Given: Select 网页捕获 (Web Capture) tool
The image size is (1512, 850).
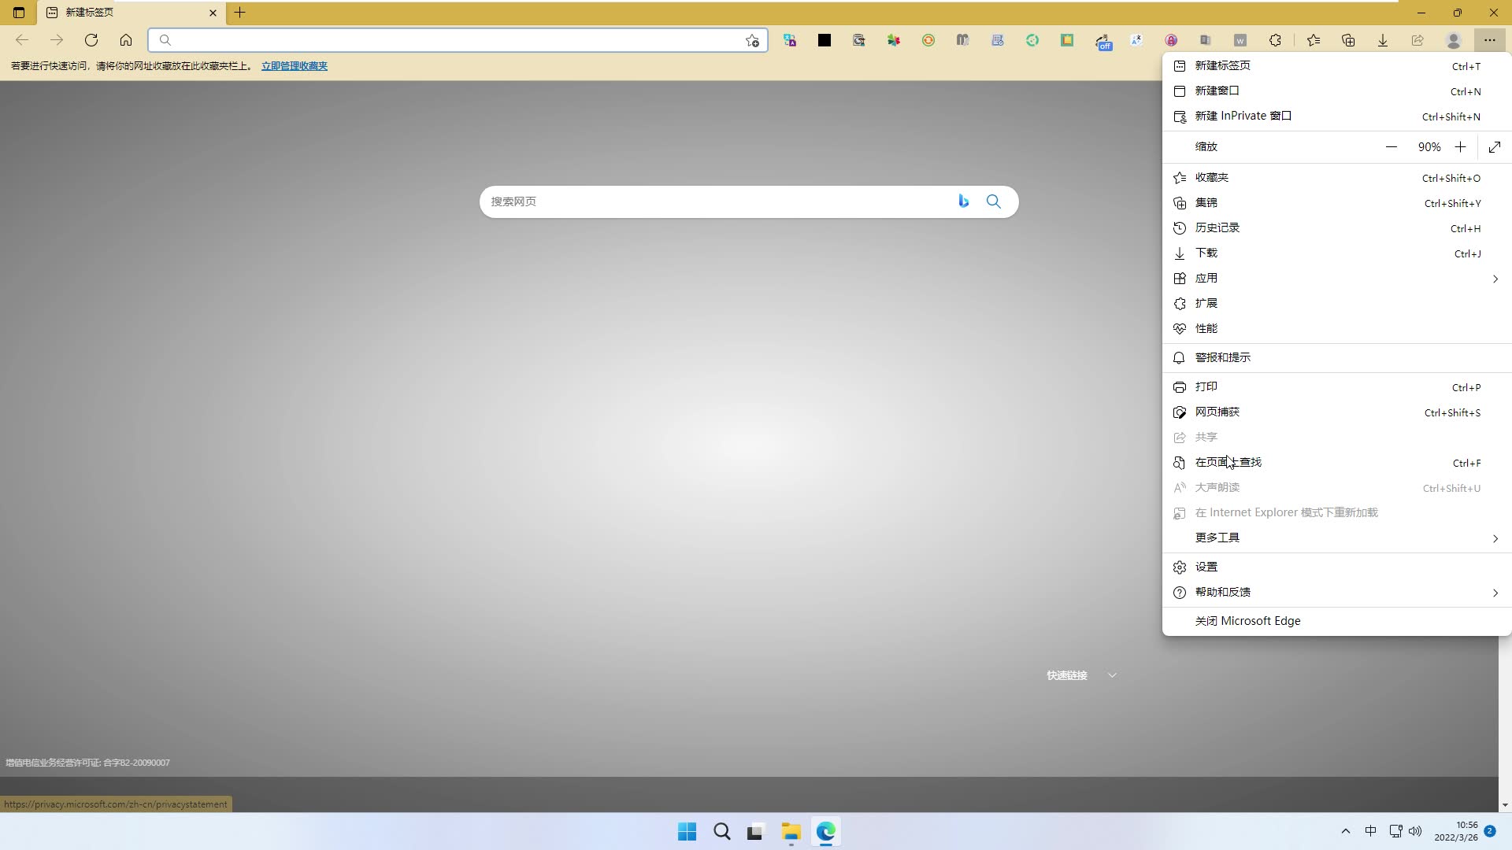Looking at the screenshot, I should 1217,411.
